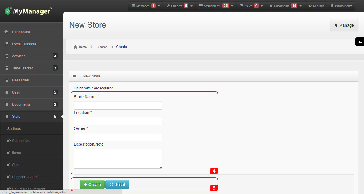This screenshot has height=194, width=364.
Task: Click inside the Store Name input field
Action: point(118,105)
